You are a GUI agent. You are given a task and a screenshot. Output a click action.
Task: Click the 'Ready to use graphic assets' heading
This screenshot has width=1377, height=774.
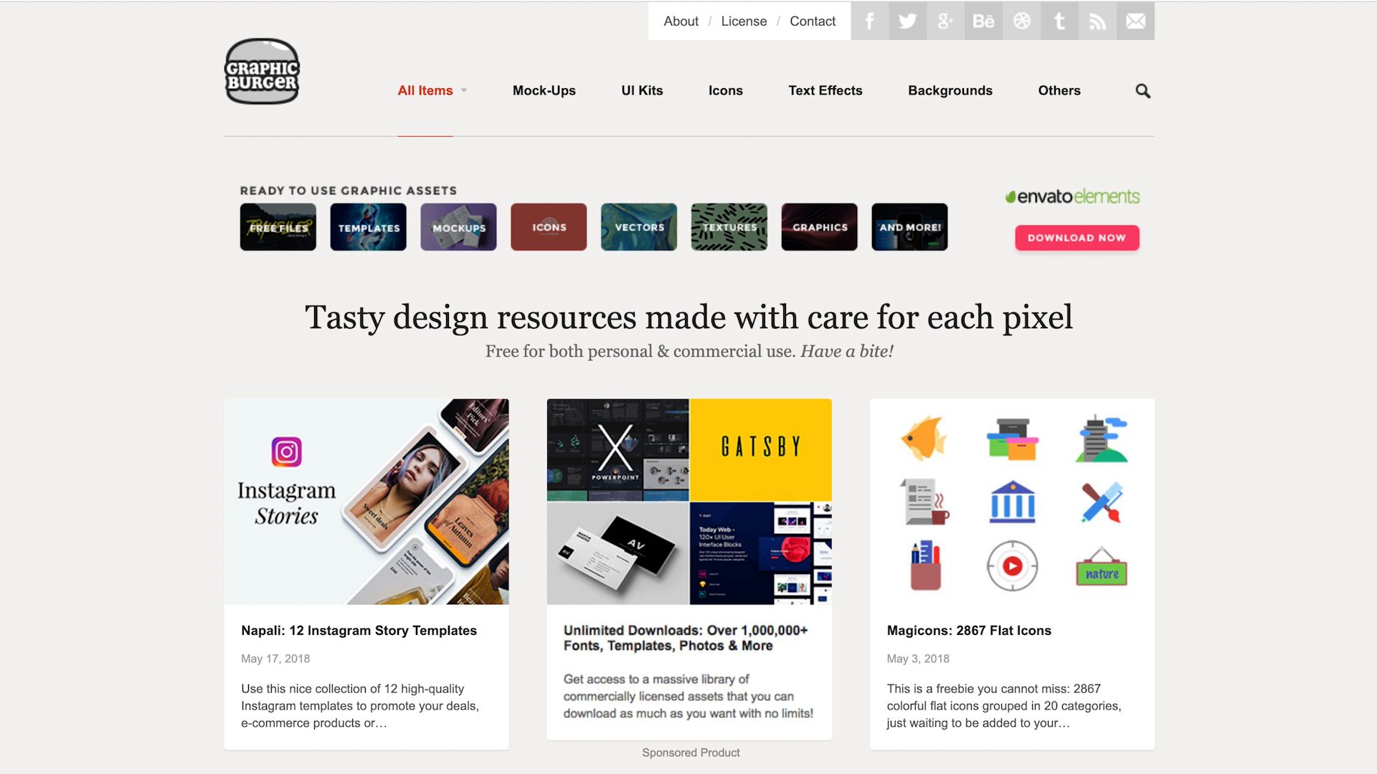point(349,191)
